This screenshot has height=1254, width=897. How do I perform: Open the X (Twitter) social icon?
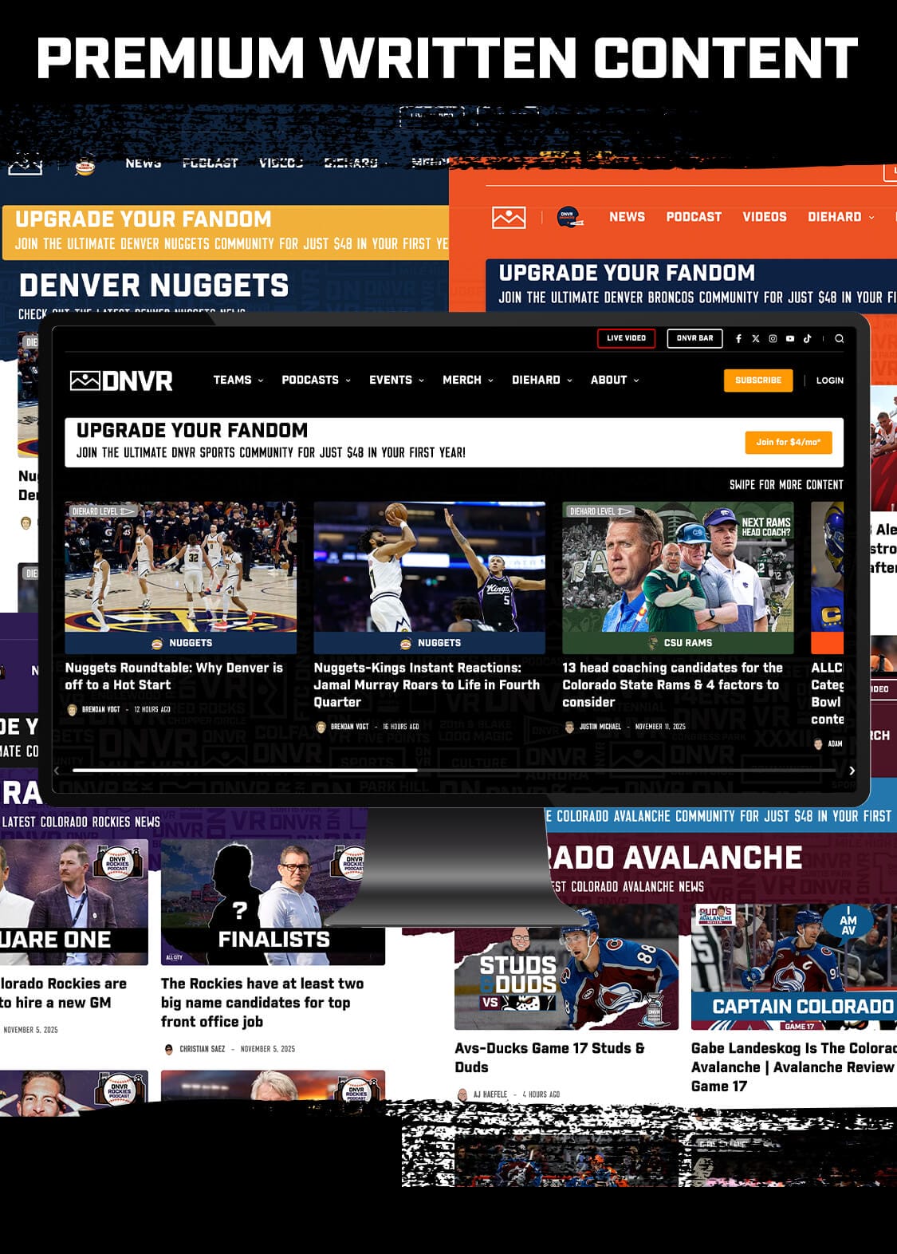[x=756, y=339]
